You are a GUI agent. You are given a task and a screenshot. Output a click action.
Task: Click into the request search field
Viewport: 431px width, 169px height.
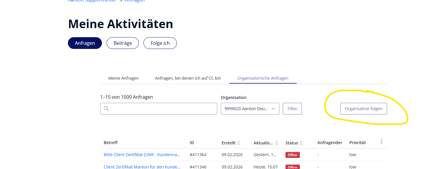163,109
